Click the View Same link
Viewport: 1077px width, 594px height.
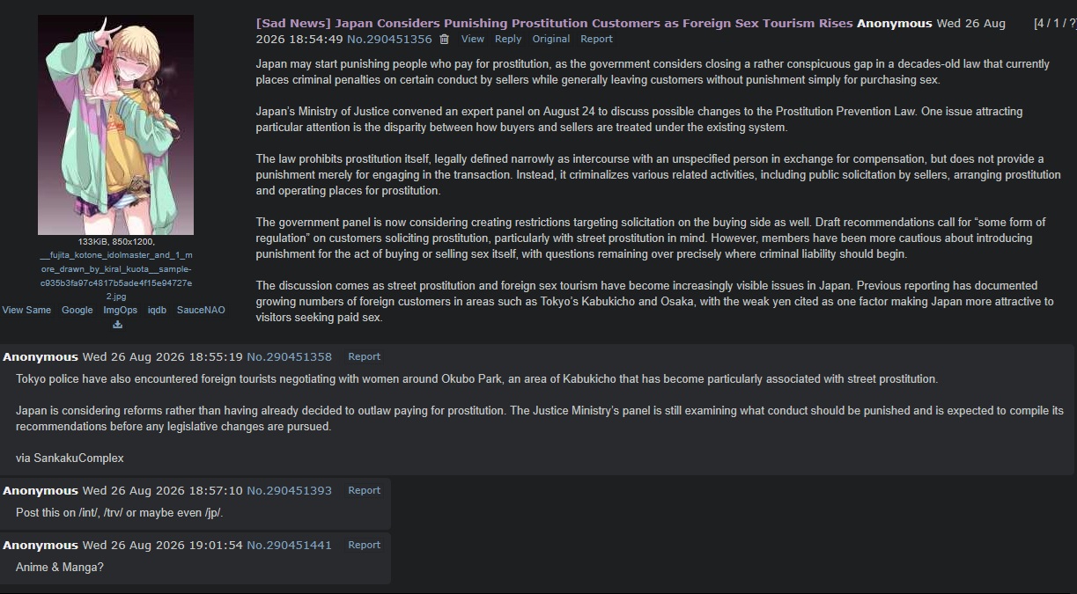click(x=26, y=310)
